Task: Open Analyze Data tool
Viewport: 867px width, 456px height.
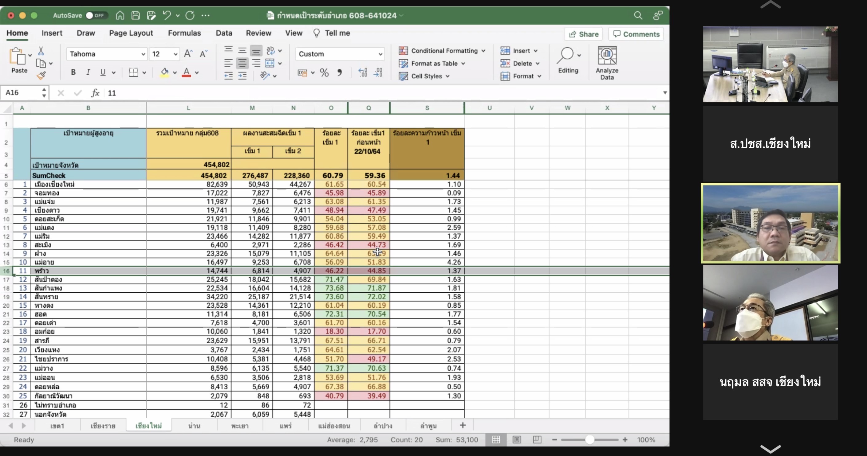Action: [x=607, y=63]
